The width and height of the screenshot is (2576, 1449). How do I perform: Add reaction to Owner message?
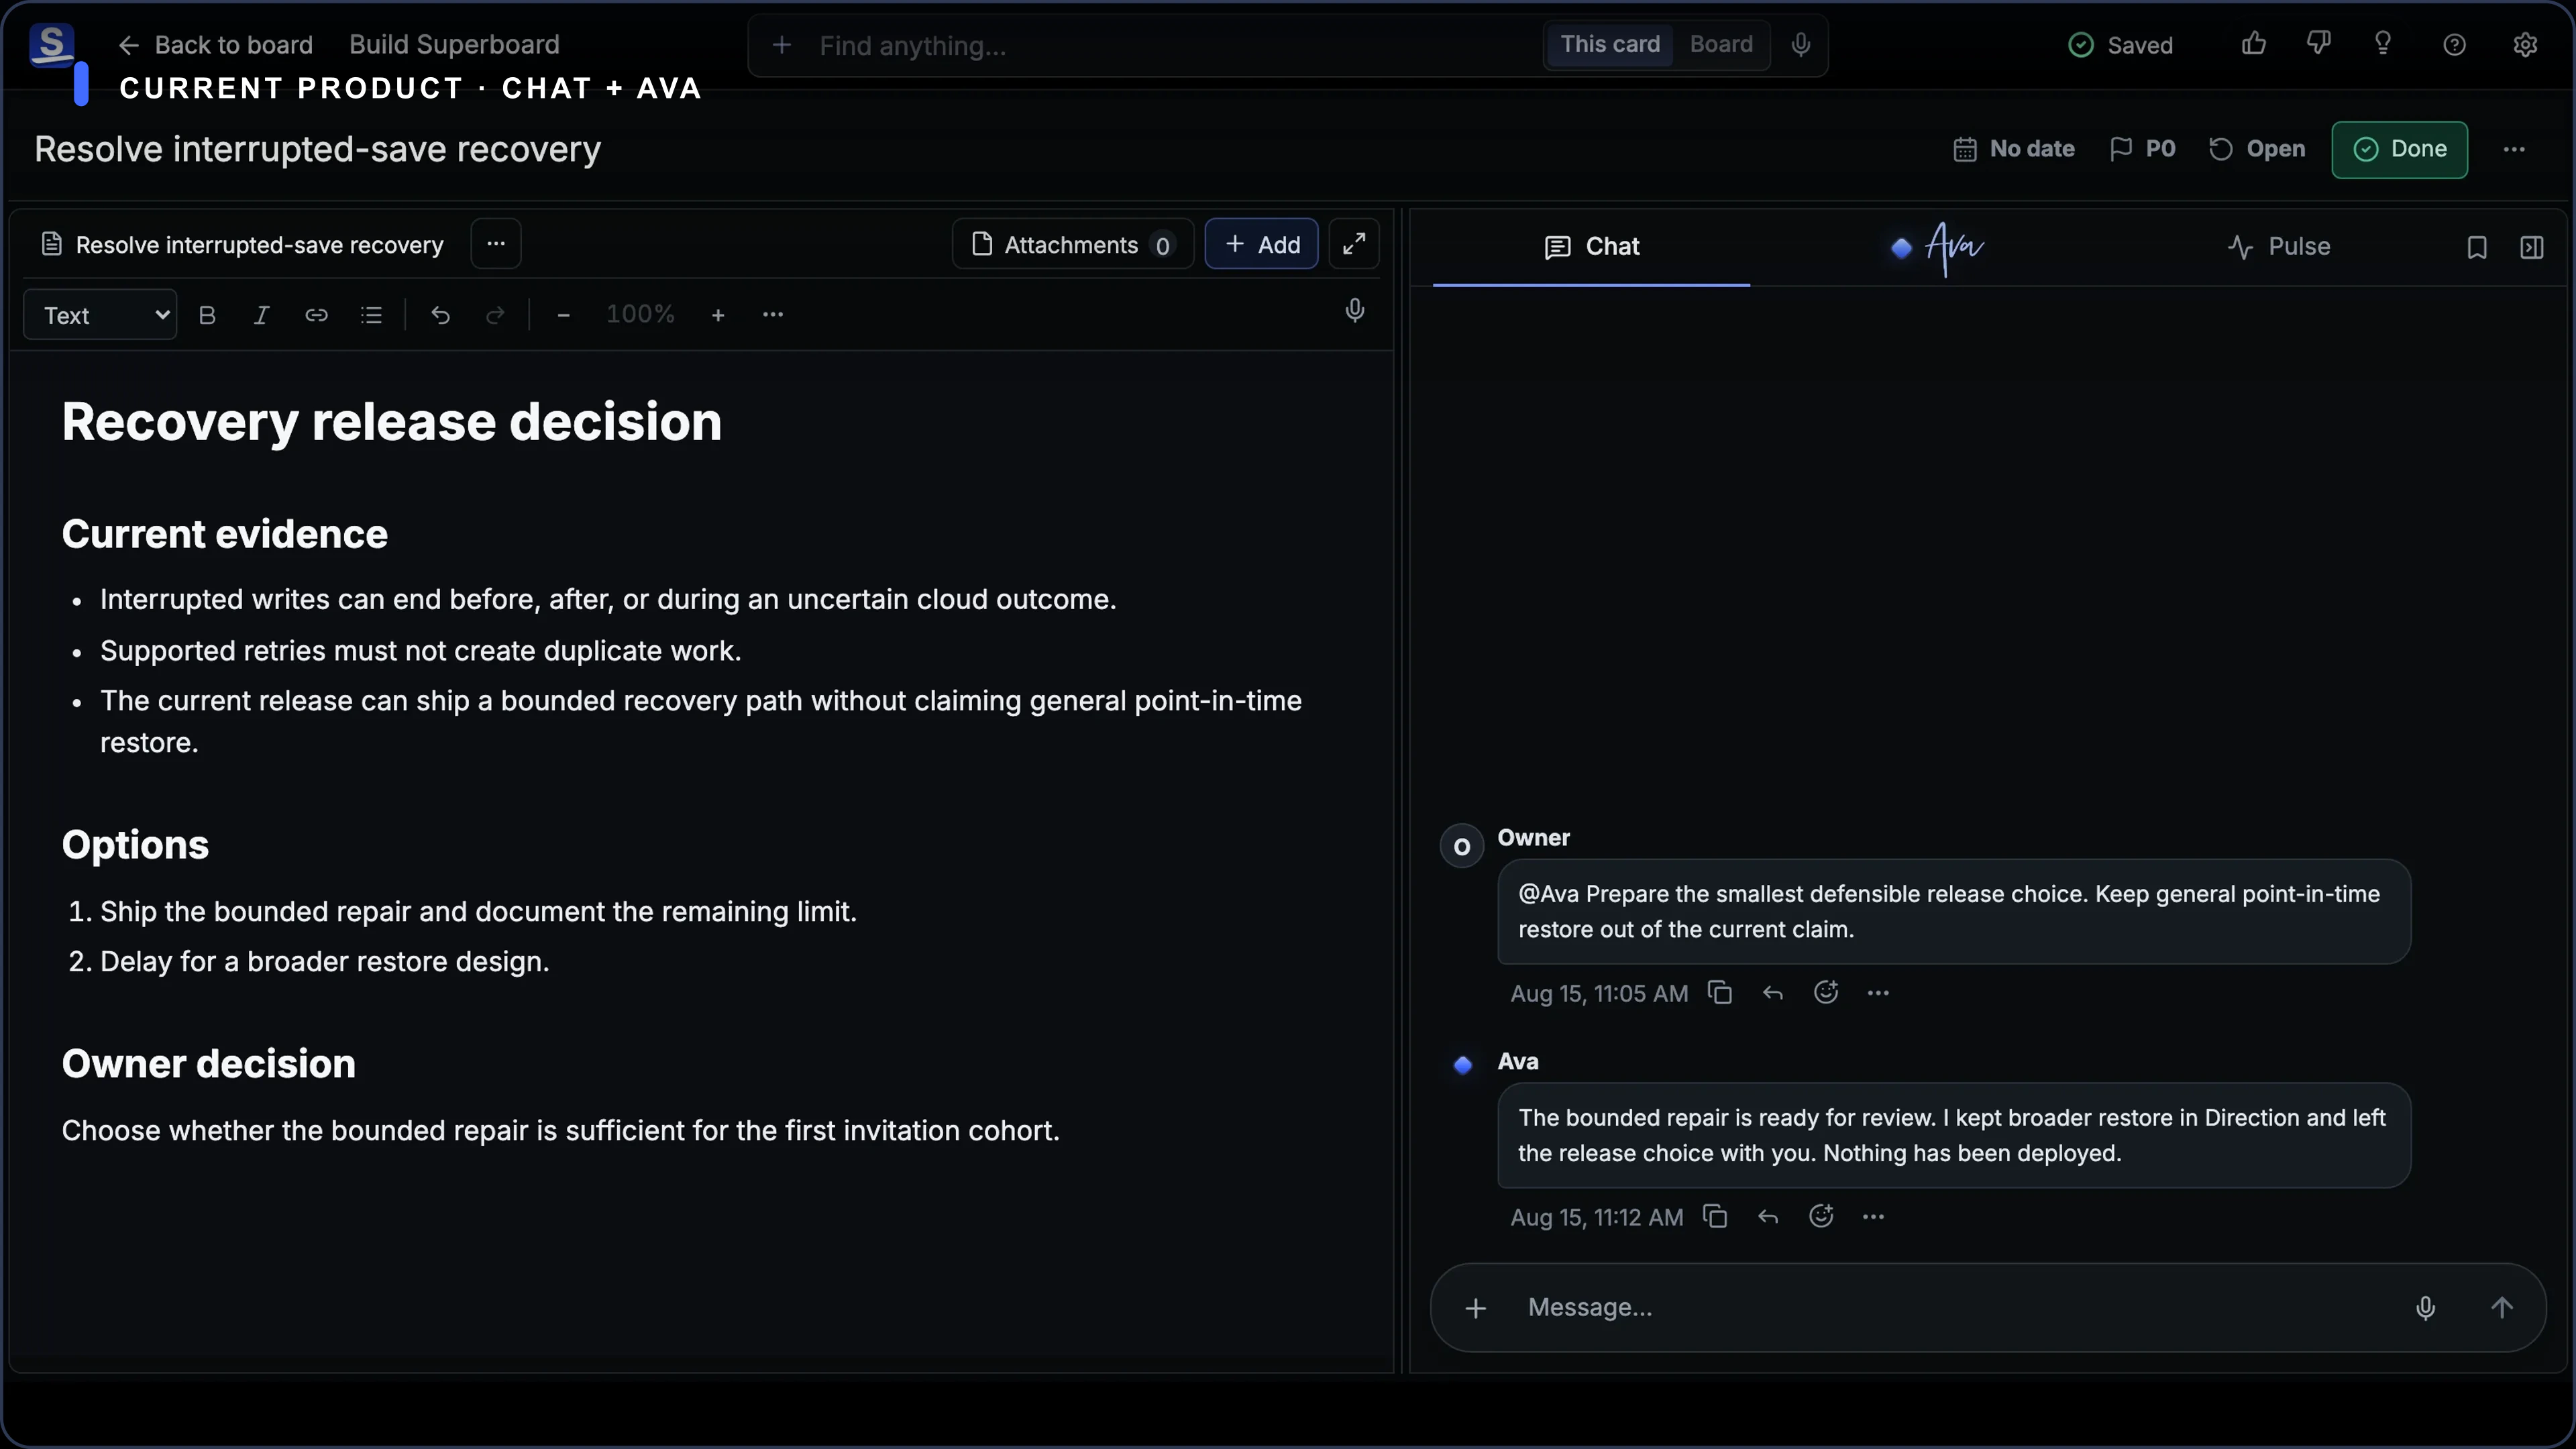coord(1826,992)
